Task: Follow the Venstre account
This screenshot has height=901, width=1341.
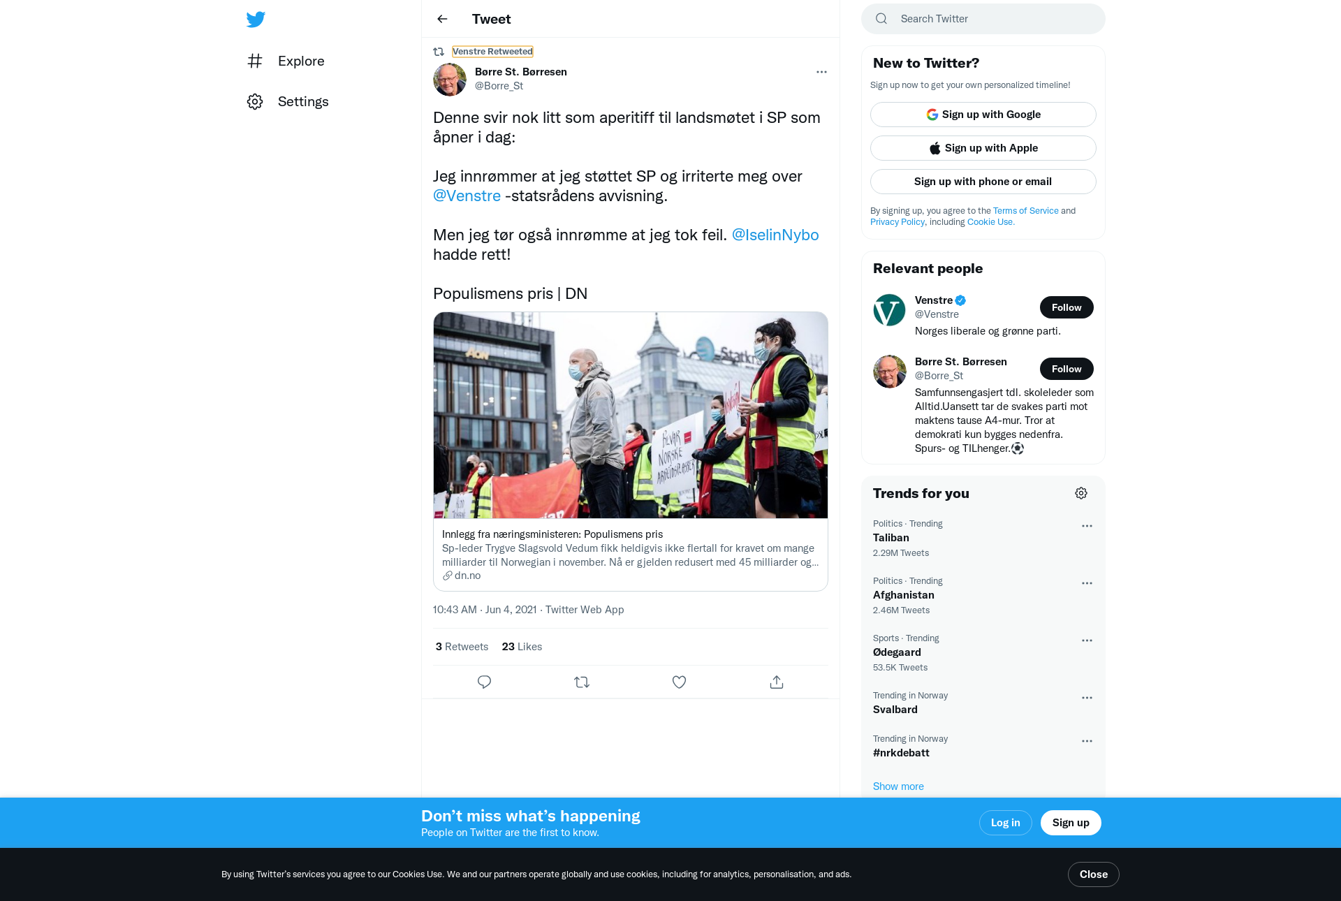Action: coord(1067,307)
